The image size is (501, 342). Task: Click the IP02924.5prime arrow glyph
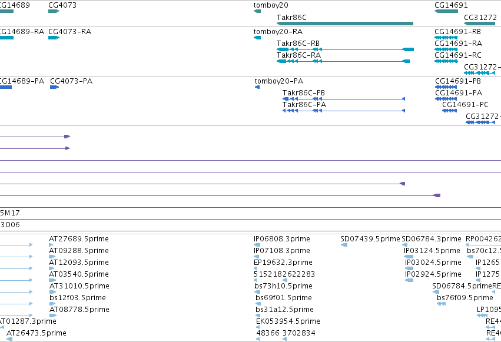click(409, 280)
